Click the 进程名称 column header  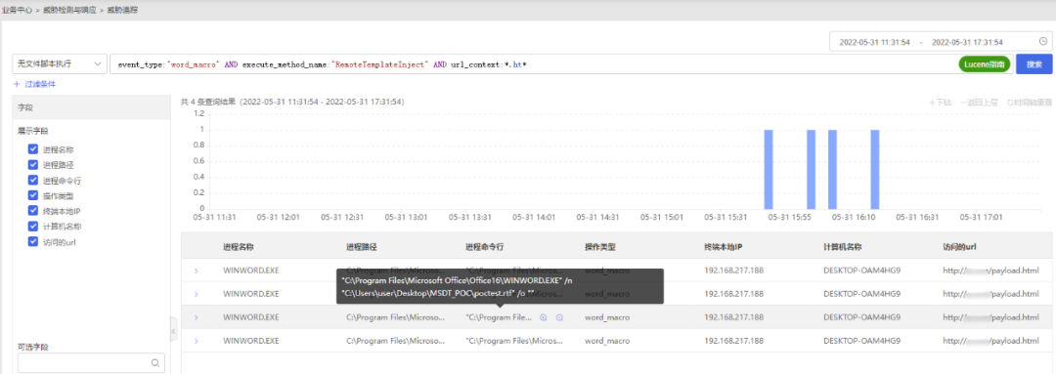pyautogui.click(x=238, y=247)
